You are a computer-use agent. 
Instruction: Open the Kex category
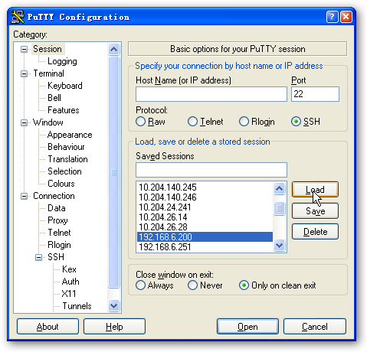click(x=69, y=269)
